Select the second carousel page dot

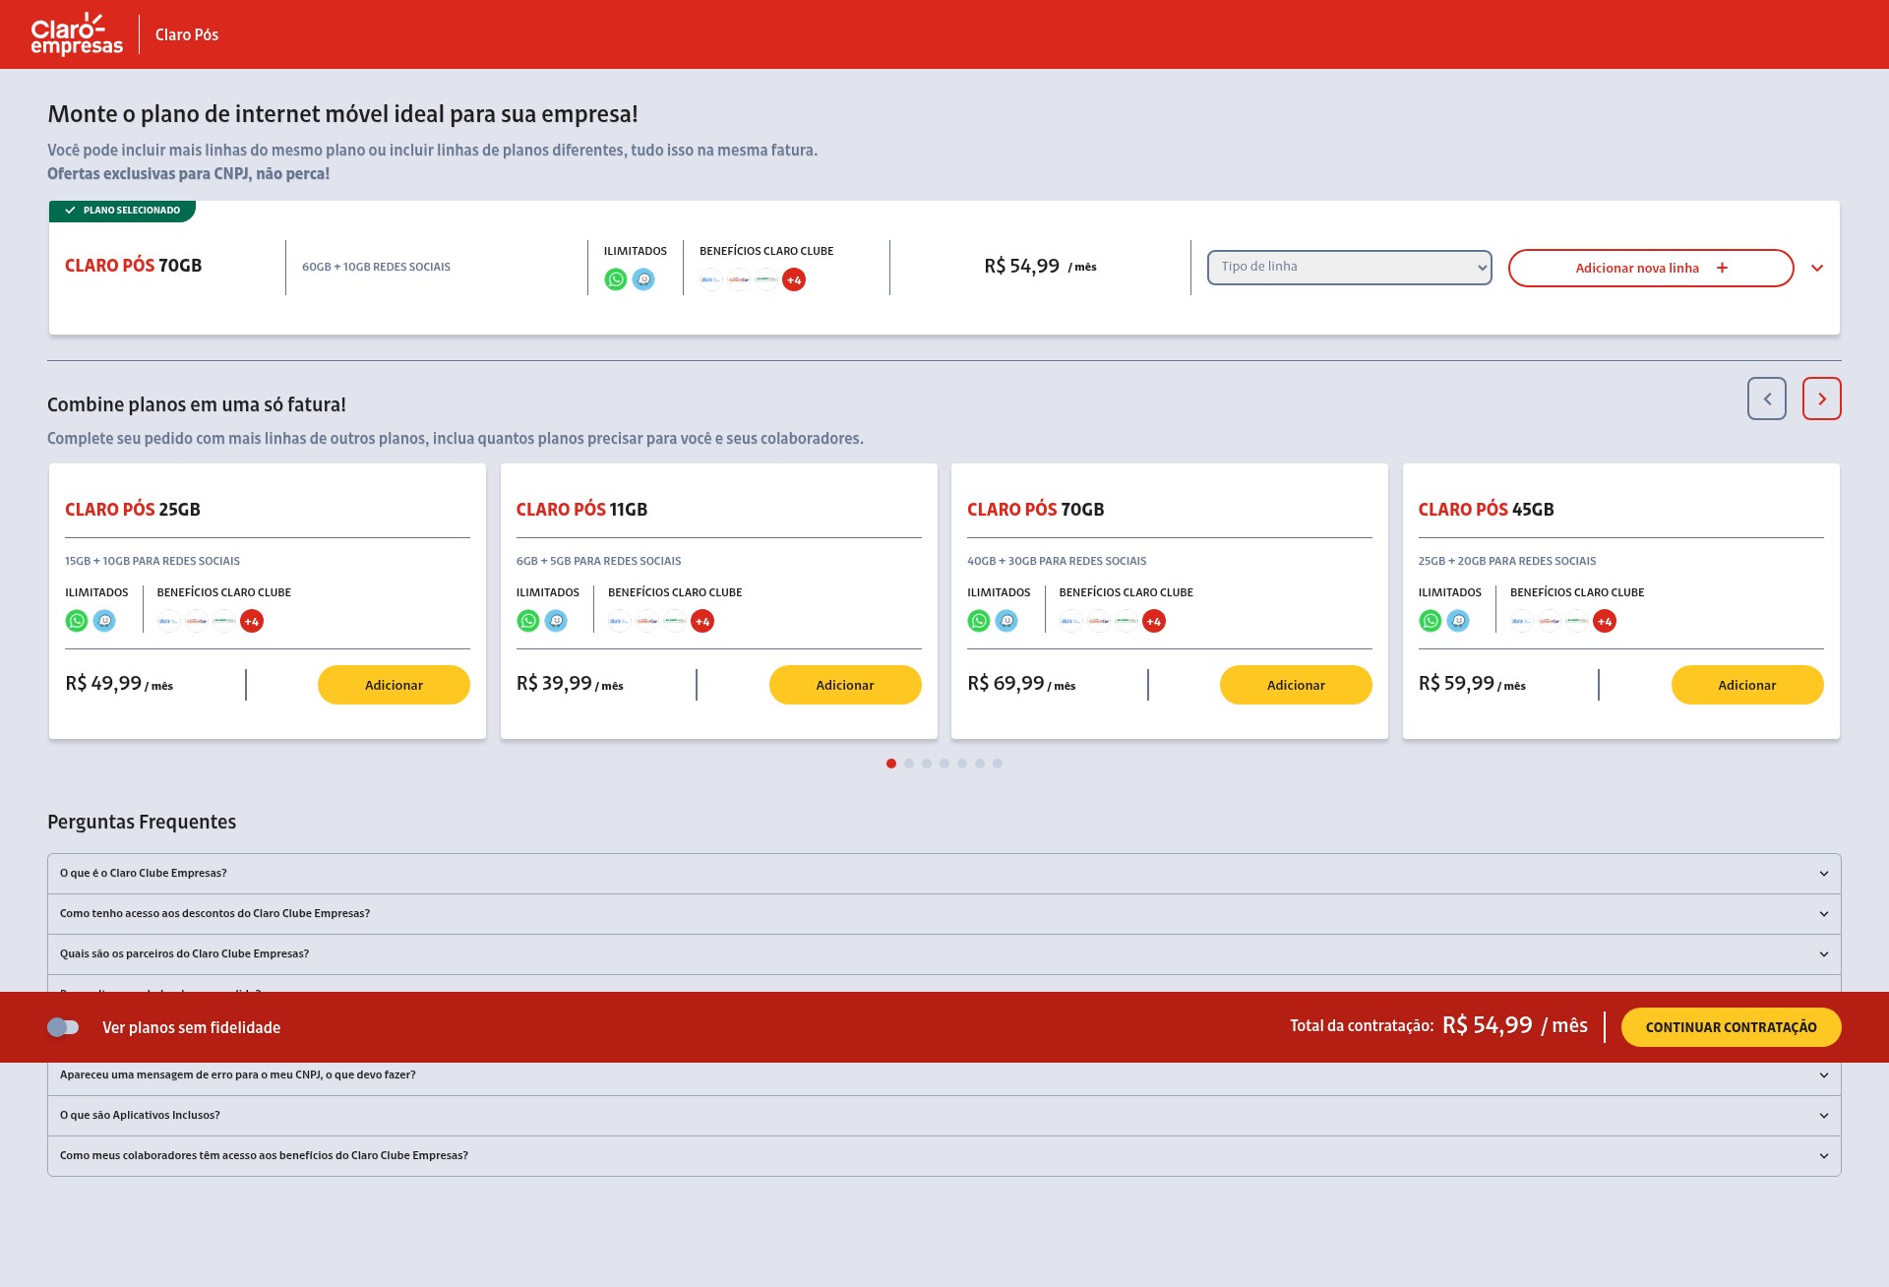coord(909,764)
